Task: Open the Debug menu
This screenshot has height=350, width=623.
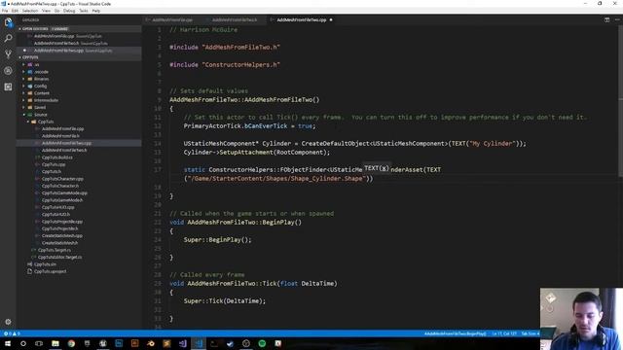Action: [69, 11]
